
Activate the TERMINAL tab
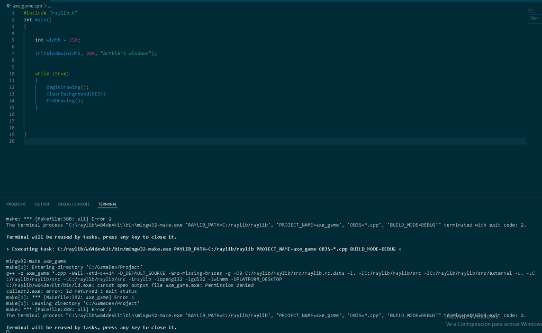[x=107, y=204]
